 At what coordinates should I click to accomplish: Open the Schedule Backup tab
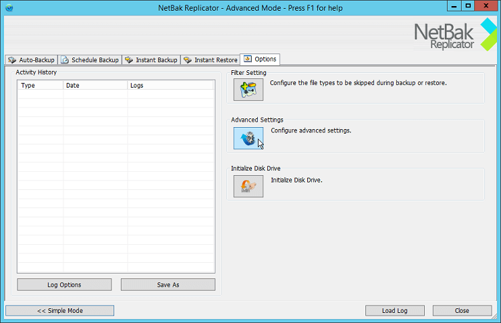(90, 60)
